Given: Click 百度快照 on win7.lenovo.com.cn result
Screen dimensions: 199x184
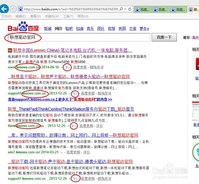Looking at the screenshot, I should [x=73, y=152].
